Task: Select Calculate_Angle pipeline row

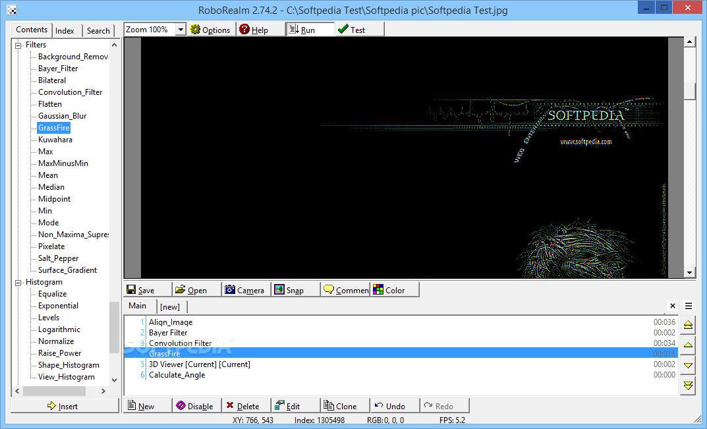Action: coord(401,375)
